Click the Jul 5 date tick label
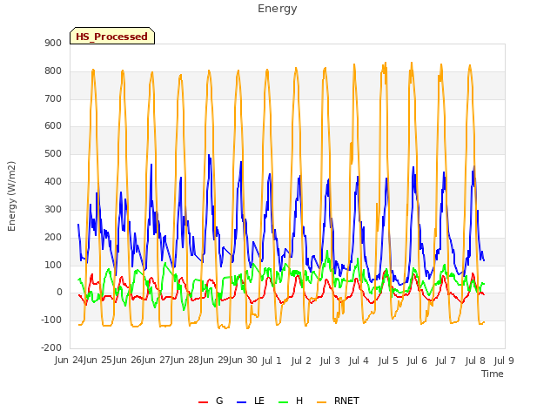557x418 pixels. [x=388, y=361]
